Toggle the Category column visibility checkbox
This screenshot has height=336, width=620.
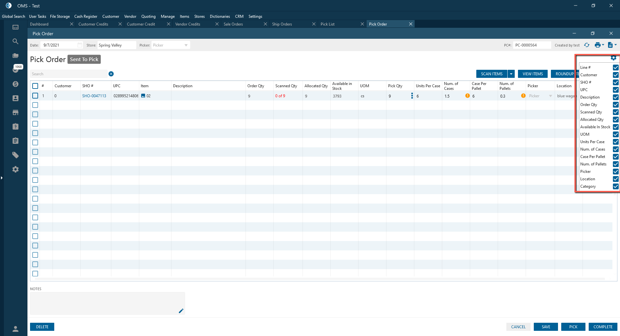pyautogui.click(x=615, y=186)
